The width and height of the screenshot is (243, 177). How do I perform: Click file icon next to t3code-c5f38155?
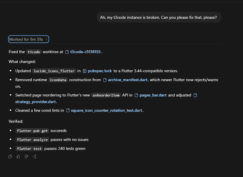pyautogui.click(x=67, y=52)
